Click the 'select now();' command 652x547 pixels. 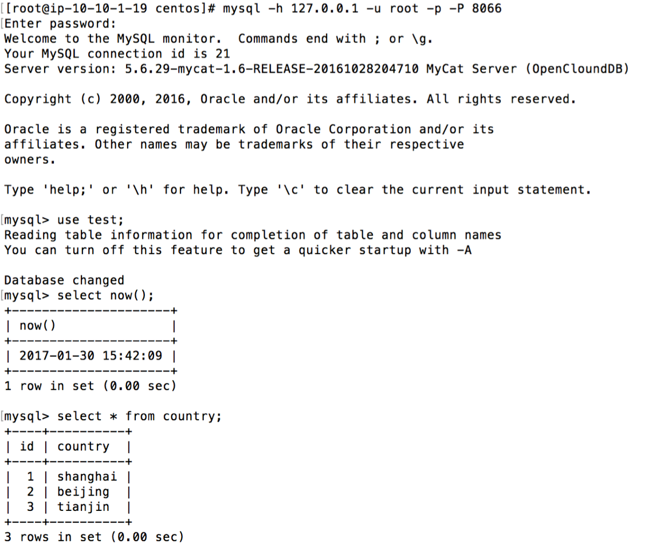[x=105, y=295]
